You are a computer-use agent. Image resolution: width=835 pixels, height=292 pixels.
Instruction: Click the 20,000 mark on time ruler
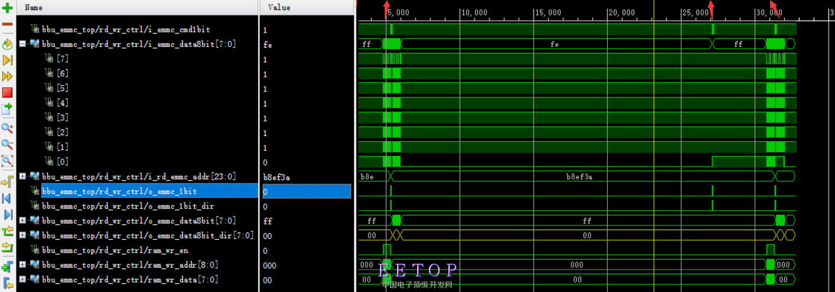[621, 12]
